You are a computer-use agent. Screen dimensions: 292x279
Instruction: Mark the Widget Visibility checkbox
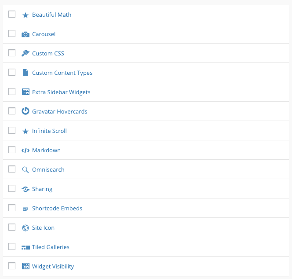pos(12,266)
